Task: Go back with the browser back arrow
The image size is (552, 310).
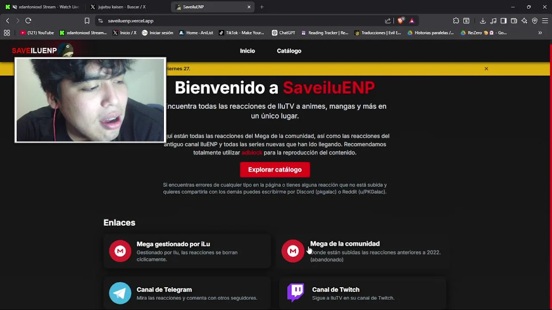Action: click(7, 21)
